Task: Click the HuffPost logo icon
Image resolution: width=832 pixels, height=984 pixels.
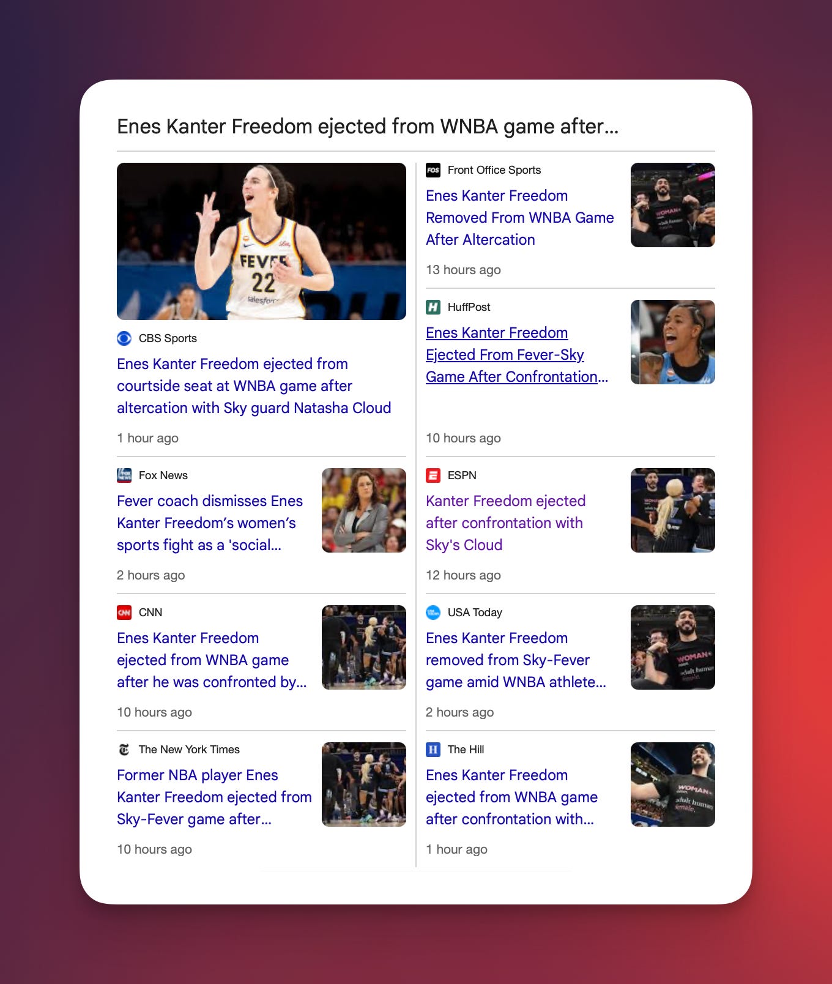Action: click(x=433, y=307)
